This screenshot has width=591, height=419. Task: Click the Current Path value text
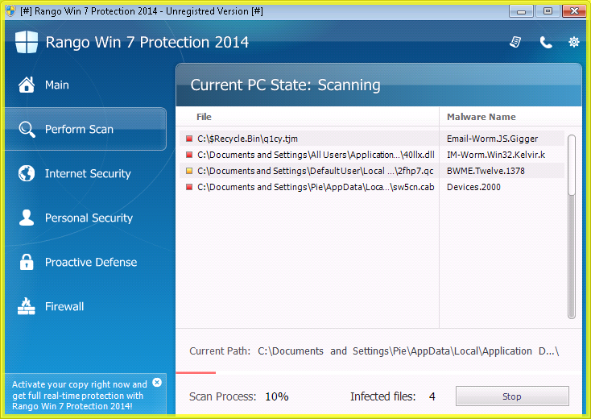(408, 351)
